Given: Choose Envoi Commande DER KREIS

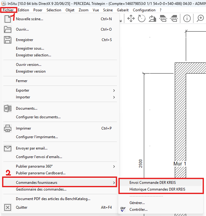Looking at the screenshot, I should pos(152,183).
